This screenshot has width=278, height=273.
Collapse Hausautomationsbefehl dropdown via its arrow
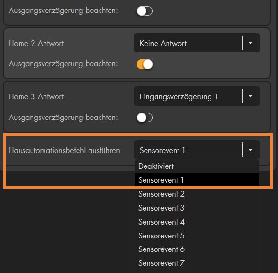(250, 150)
